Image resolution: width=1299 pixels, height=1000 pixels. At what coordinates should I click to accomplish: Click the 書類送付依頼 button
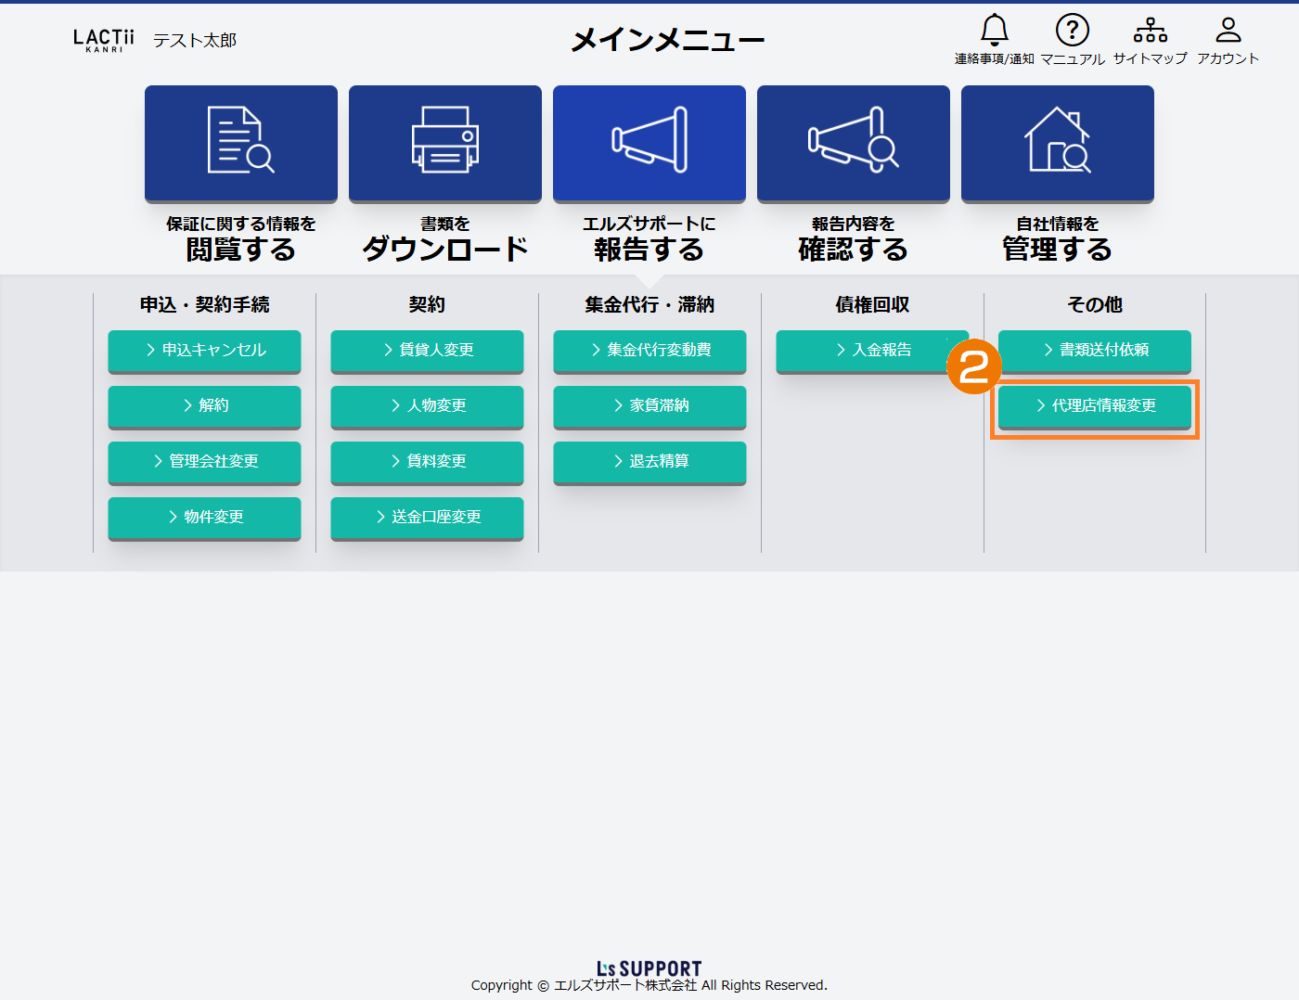[1095, 351]
